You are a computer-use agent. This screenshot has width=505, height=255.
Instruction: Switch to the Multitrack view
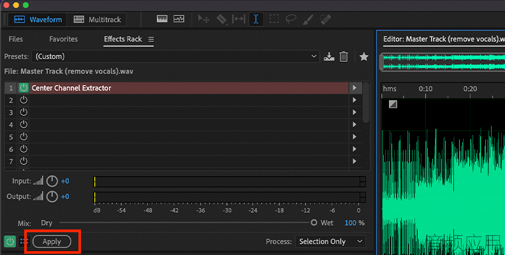[x=97, y=20]
